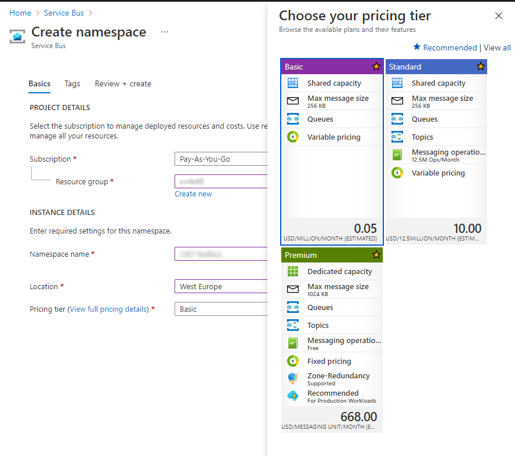Viewport: 515px width, 456px height.
Task: Click the Namespace name input field
Action: pos(220,254)
